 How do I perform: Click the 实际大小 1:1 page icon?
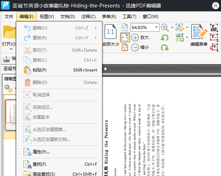coord(110,32)
